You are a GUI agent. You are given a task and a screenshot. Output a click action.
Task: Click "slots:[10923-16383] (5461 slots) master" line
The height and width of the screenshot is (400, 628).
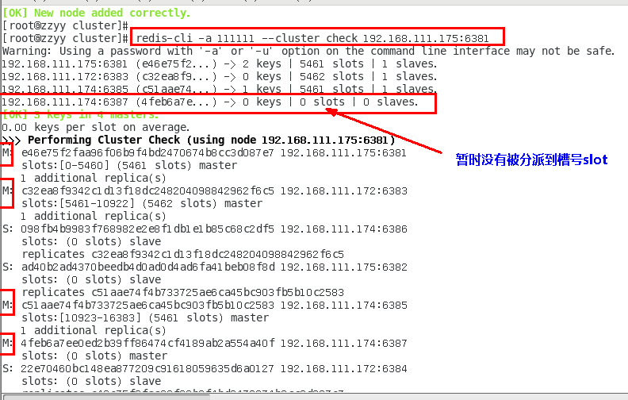[x=145, y=317]
